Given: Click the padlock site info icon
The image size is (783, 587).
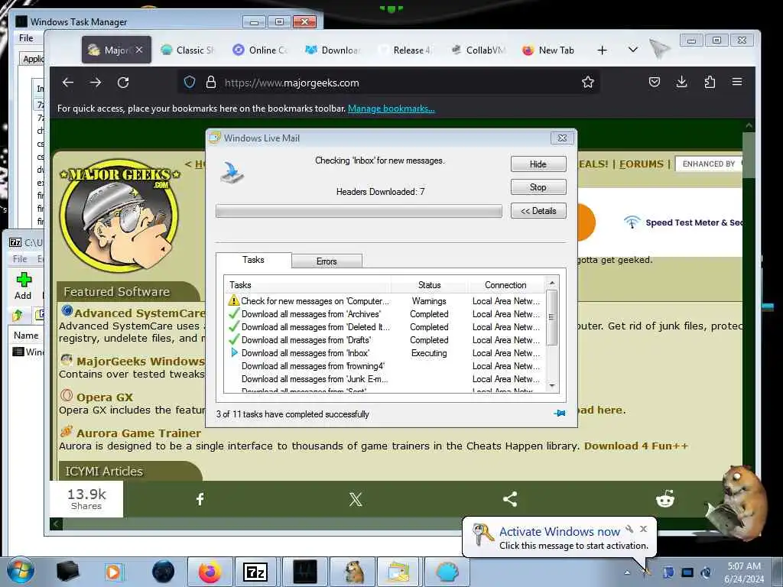Looking at the screenshot, I should pos(211,83).
